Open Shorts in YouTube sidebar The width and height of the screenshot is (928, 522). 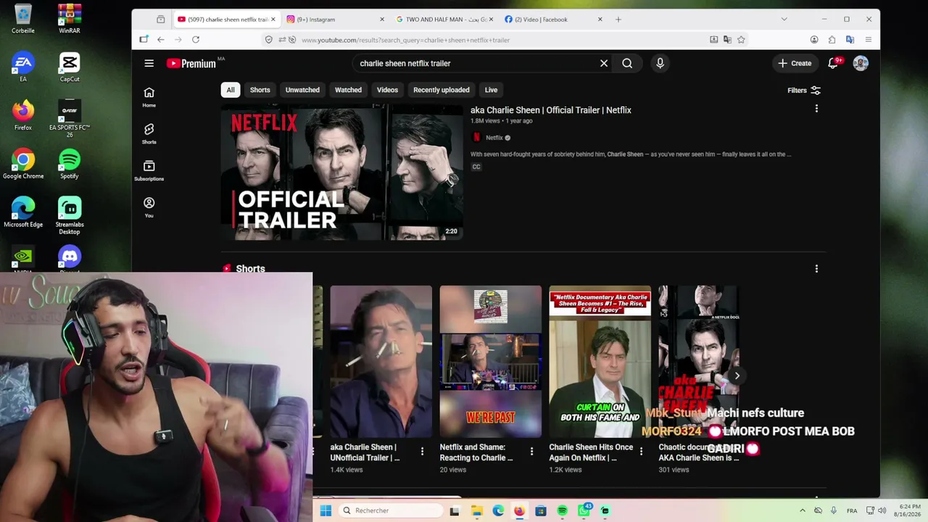coord(149,133)
